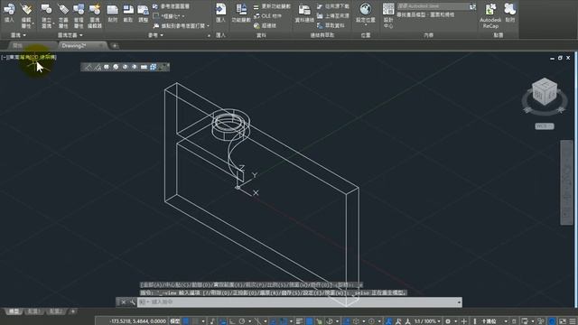Open the viewport [-] controls menu
The height and width of the screenshot is (325, 578).
pos(4,57)
